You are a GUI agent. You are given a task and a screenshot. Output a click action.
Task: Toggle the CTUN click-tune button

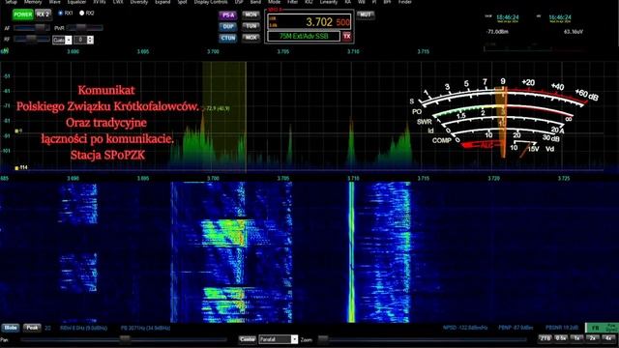click(228, 39)
